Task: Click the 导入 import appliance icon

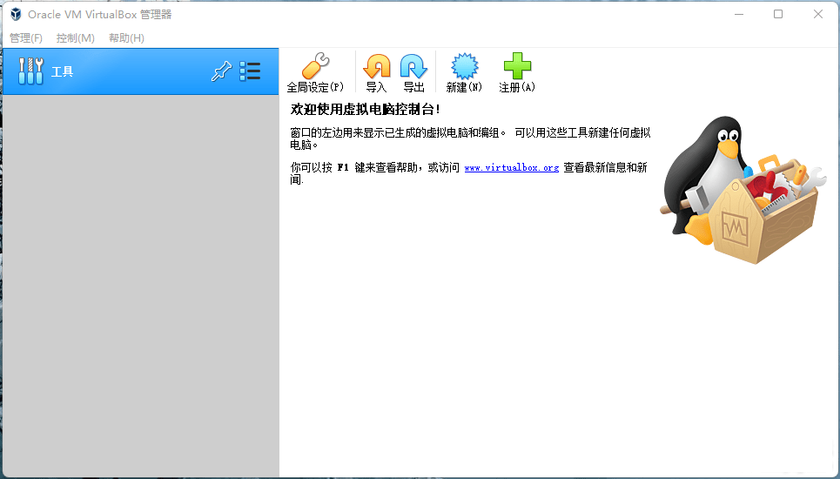Action: (x=376, y=72)
